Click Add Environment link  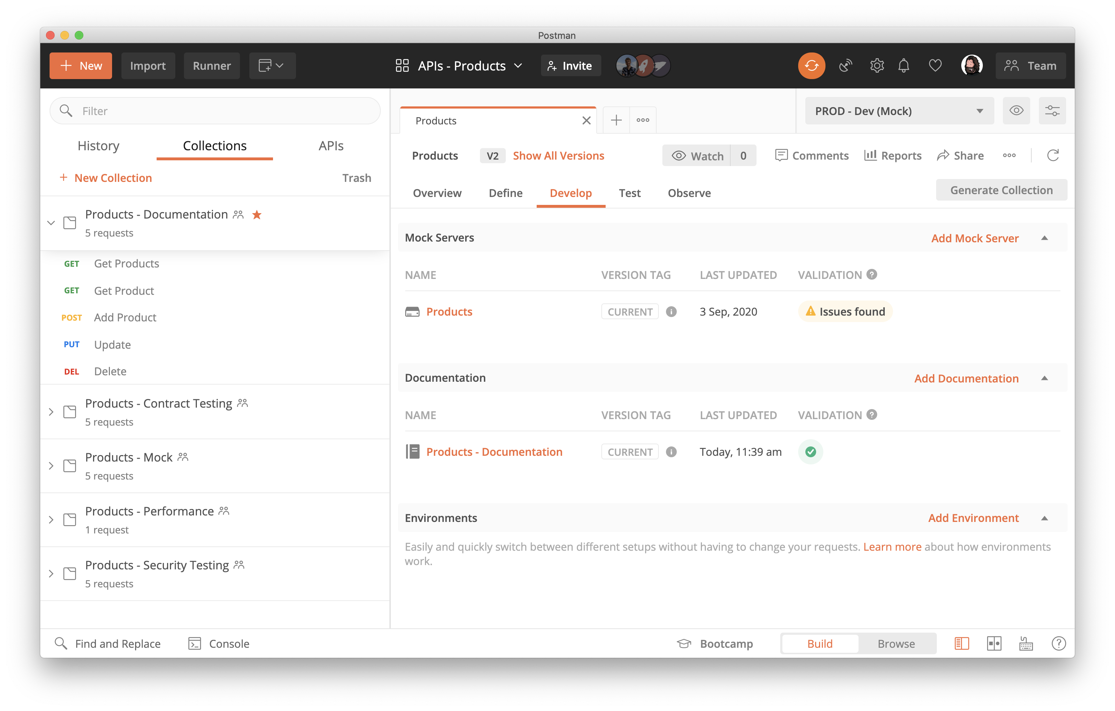[x=973, y=518]
